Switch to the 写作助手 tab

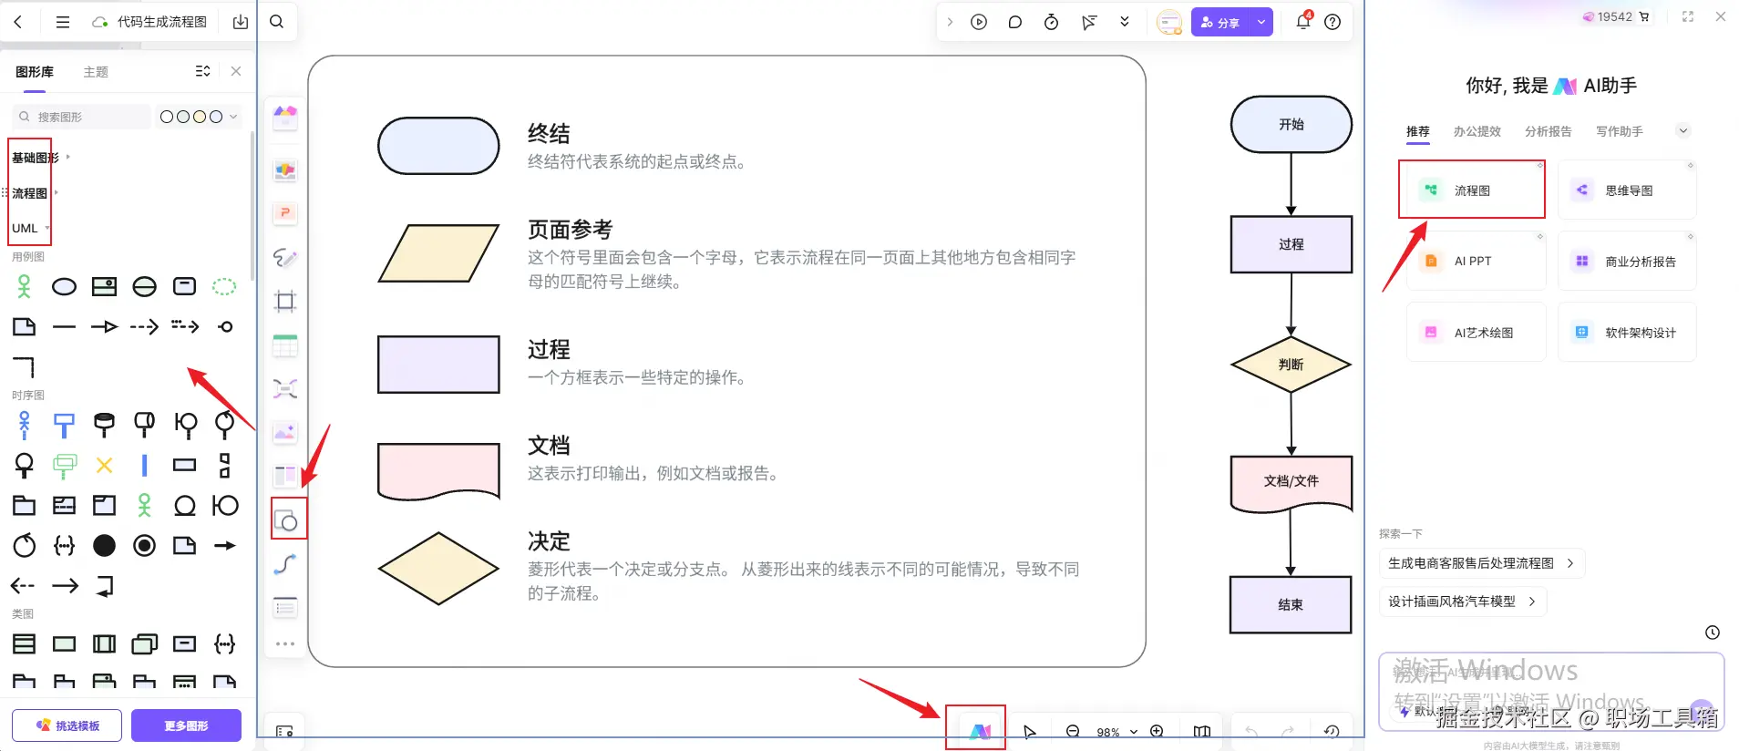click(x=1620, y=131)
